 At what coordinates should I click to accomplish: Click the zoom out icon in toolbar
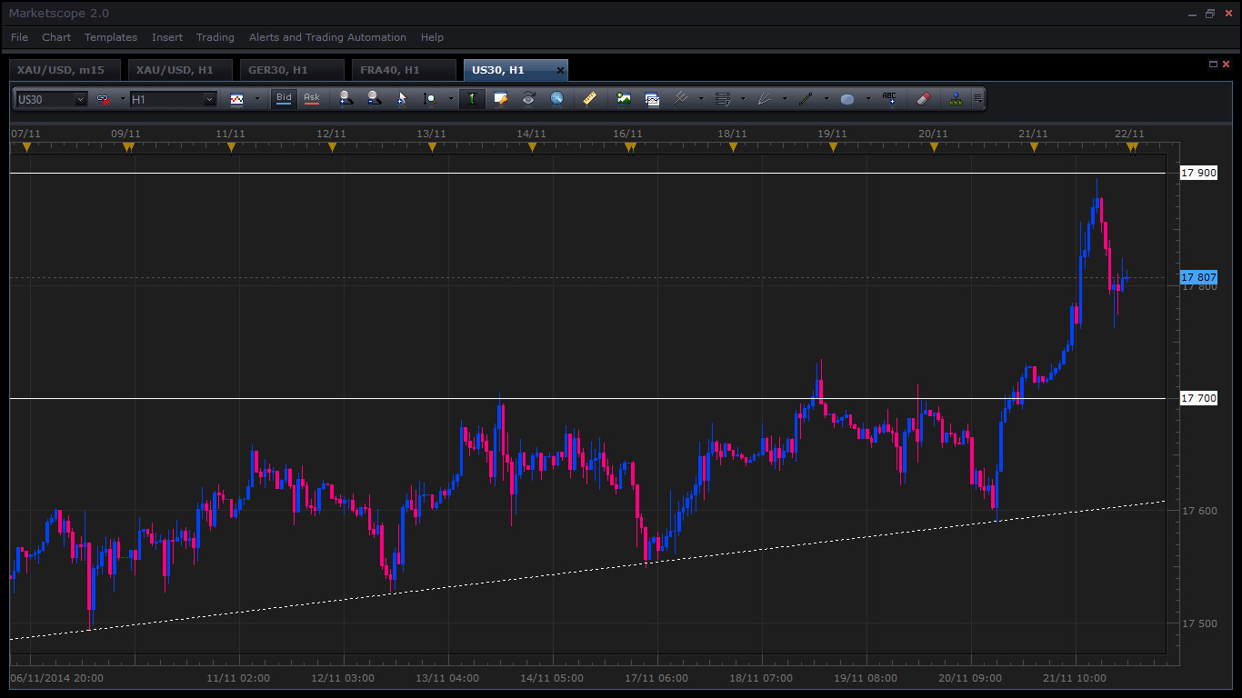click(374, 99)
